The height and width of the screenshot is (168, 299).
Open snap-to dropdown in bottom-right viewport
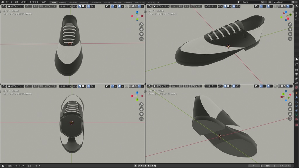click(229, 86)
